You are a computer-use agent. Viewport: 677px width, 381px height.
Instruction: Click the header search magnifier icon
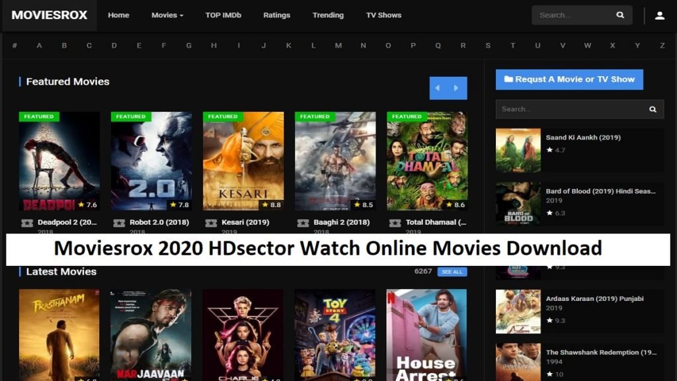click(620, 15)
